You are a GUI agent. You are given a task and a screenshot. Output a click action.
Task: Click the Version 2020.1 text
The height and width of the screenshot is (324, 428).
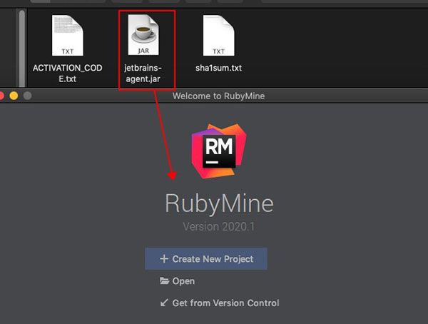pos(219,227)
